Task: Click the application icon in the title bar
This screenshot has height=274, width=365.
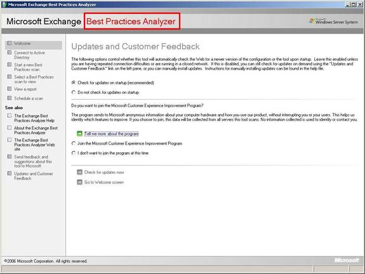Action: [4, 4]
